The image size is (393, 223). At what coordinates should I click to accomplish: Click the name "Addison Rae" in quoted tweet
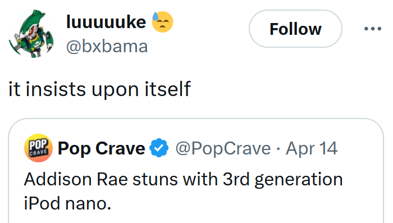76,180
